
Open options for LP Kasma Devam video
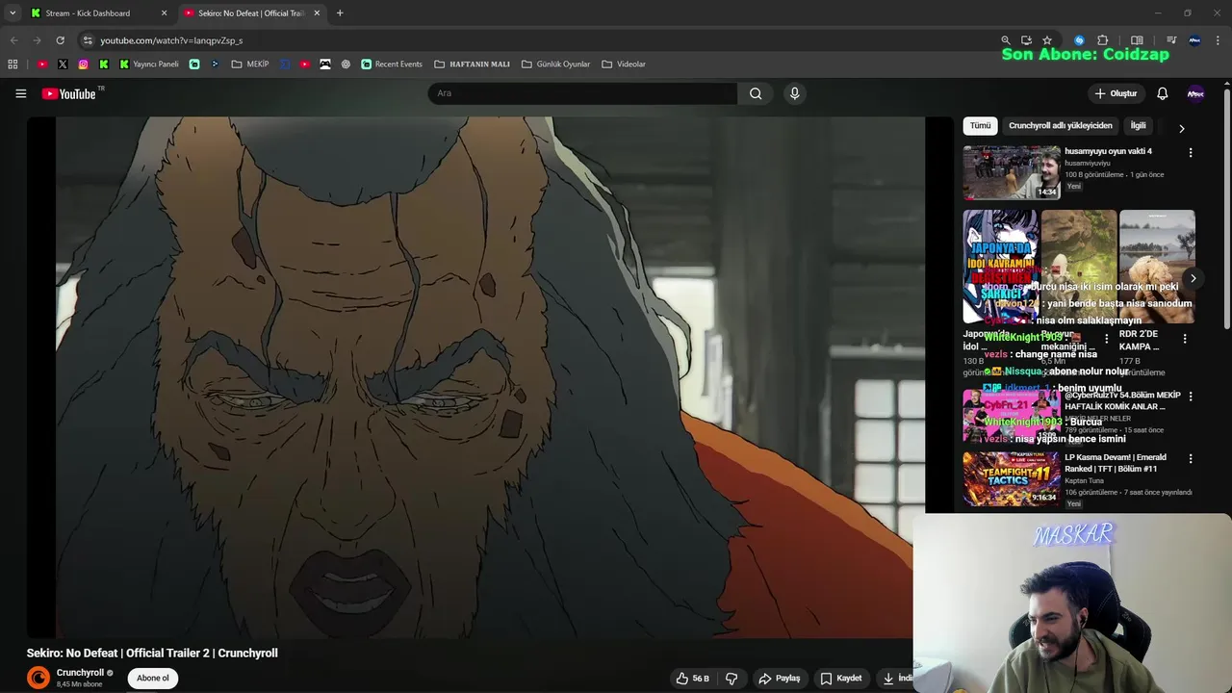pyautogui.click(x=1191, y=459)
